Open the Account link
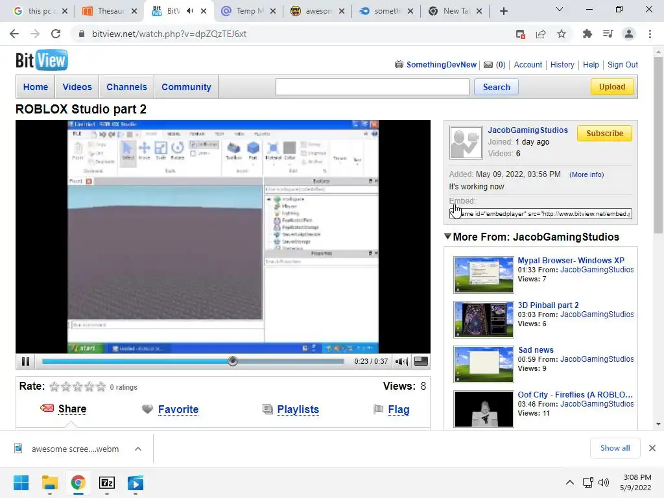The image size is (664, 498). click(x=528, y=65)
